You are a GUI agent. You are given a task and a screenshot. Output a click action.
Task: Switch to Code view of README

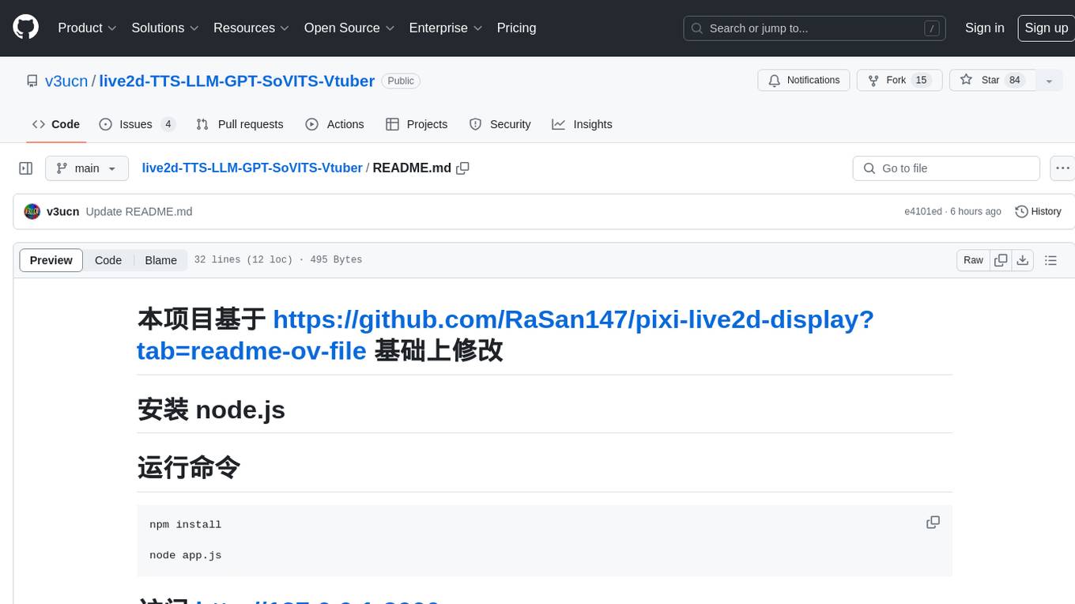(x=108, y=260)
